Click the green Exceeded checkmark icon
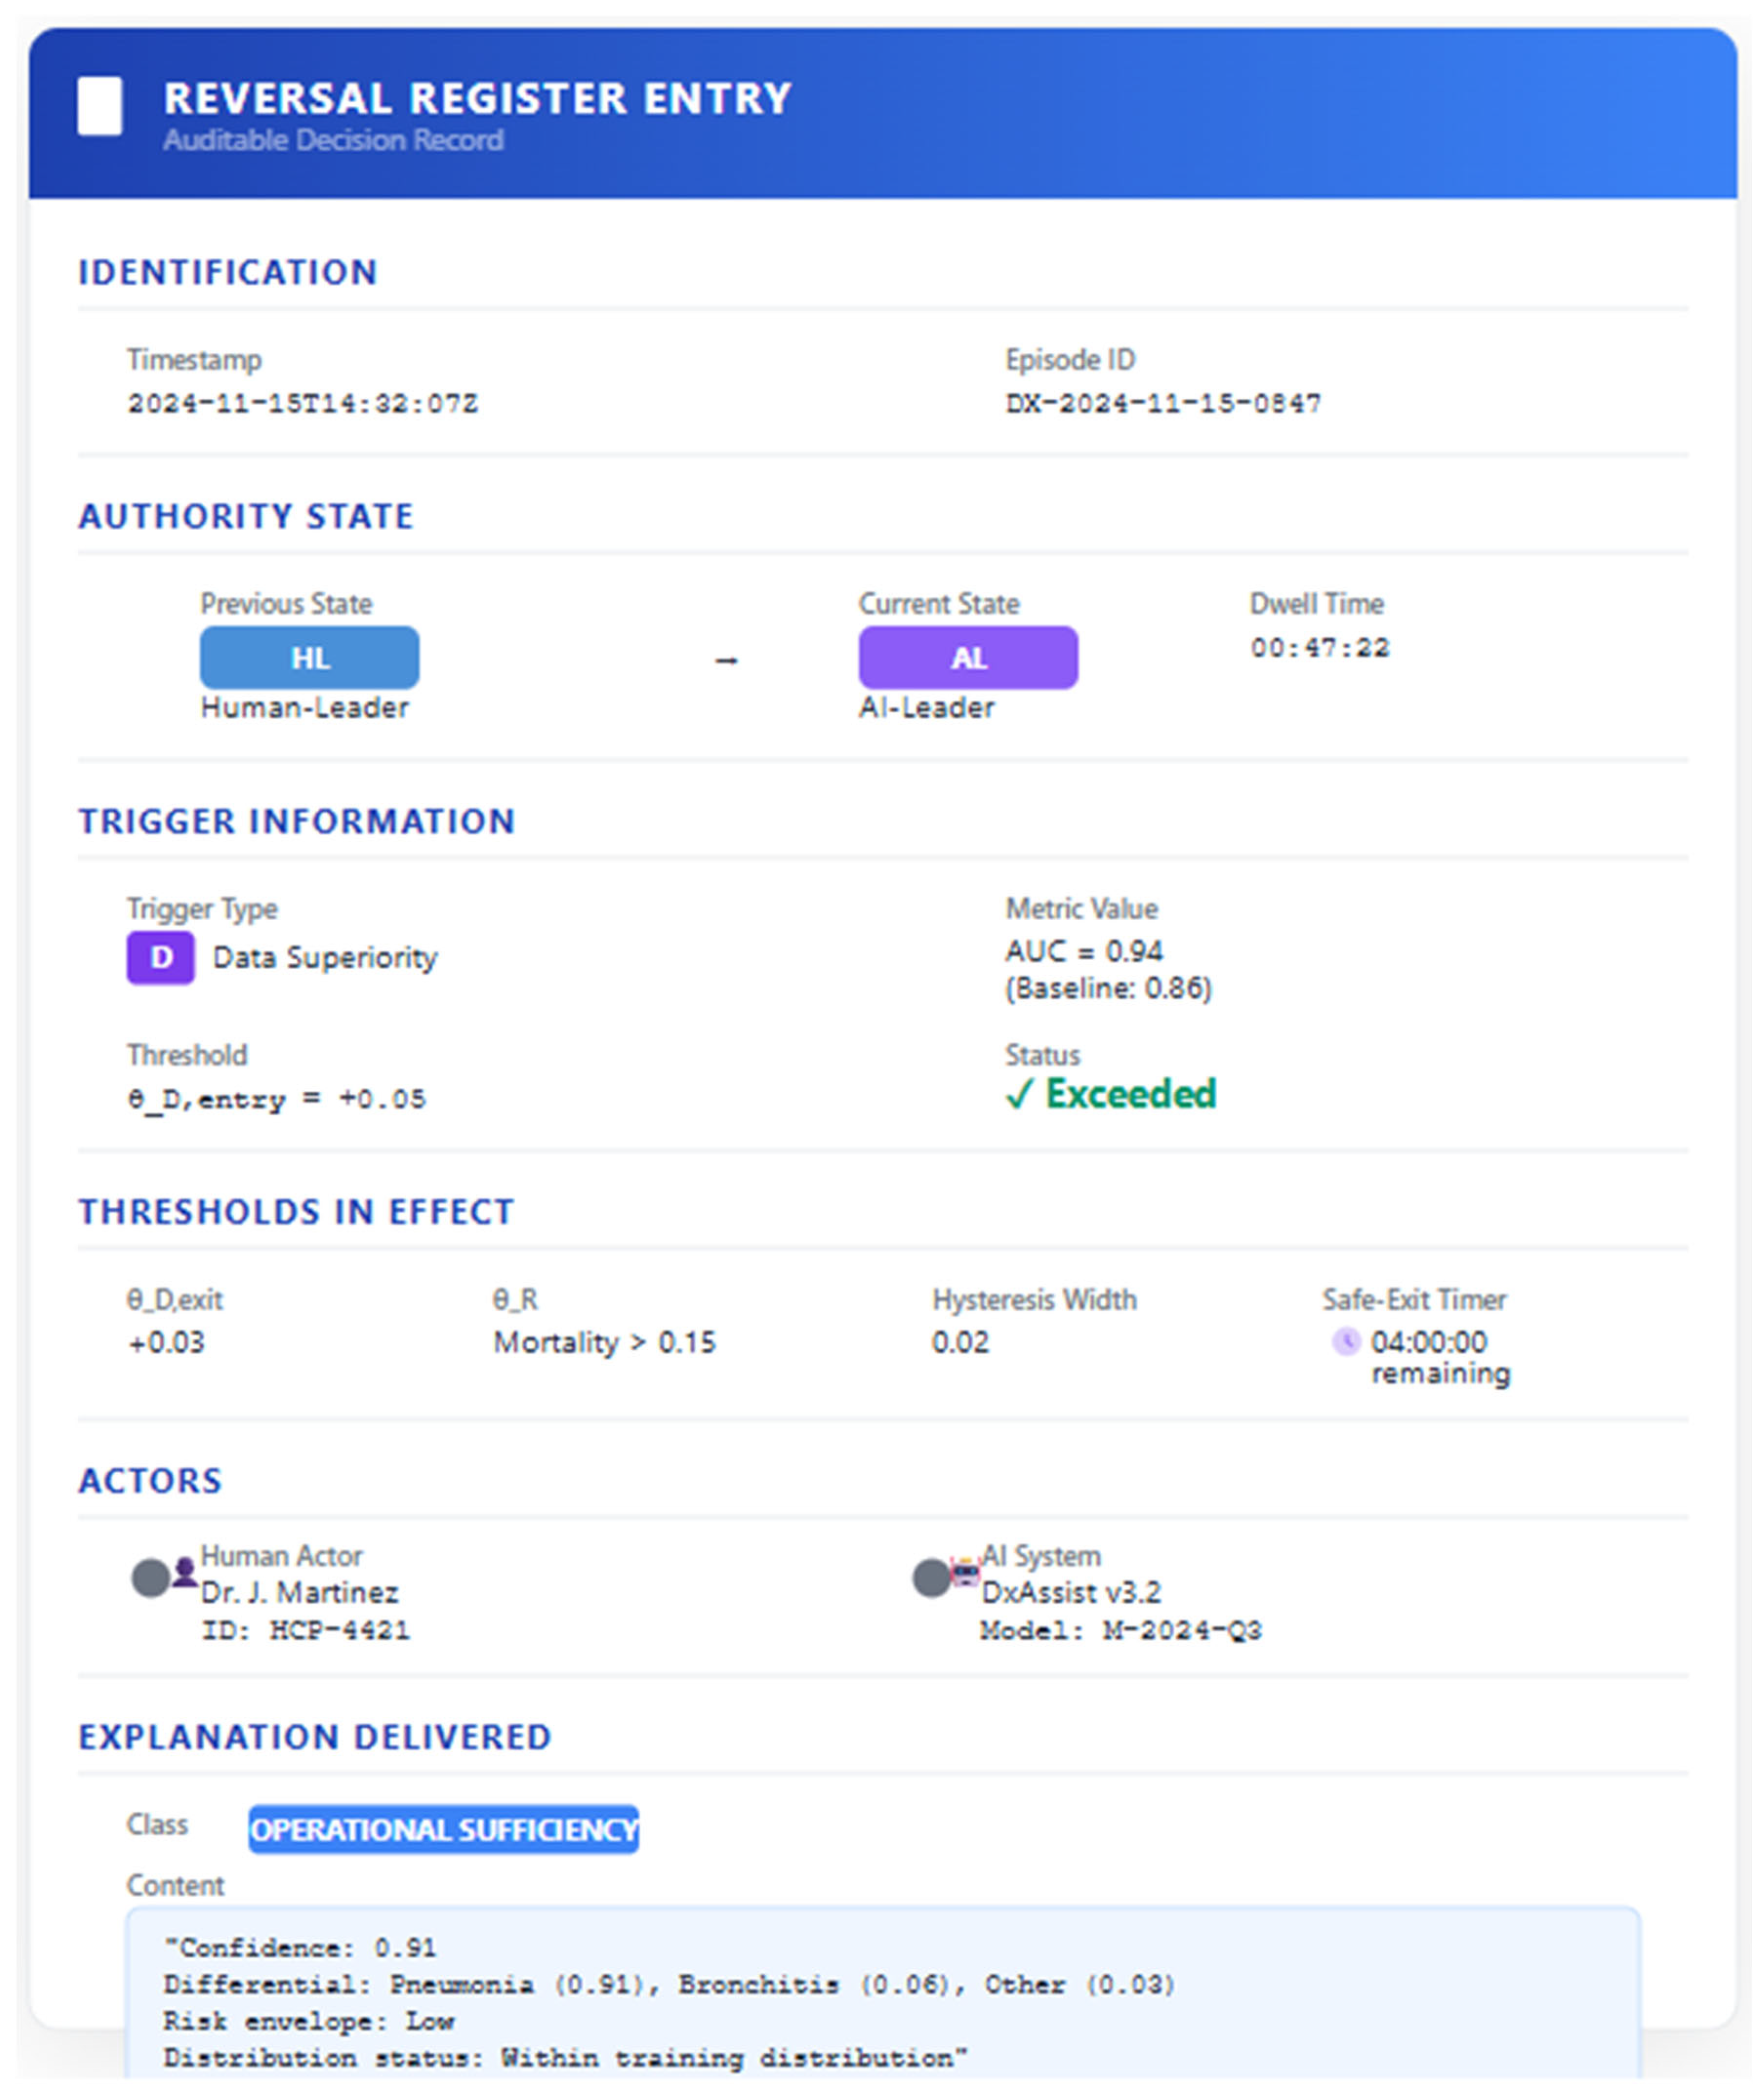 (1018, 1096)
